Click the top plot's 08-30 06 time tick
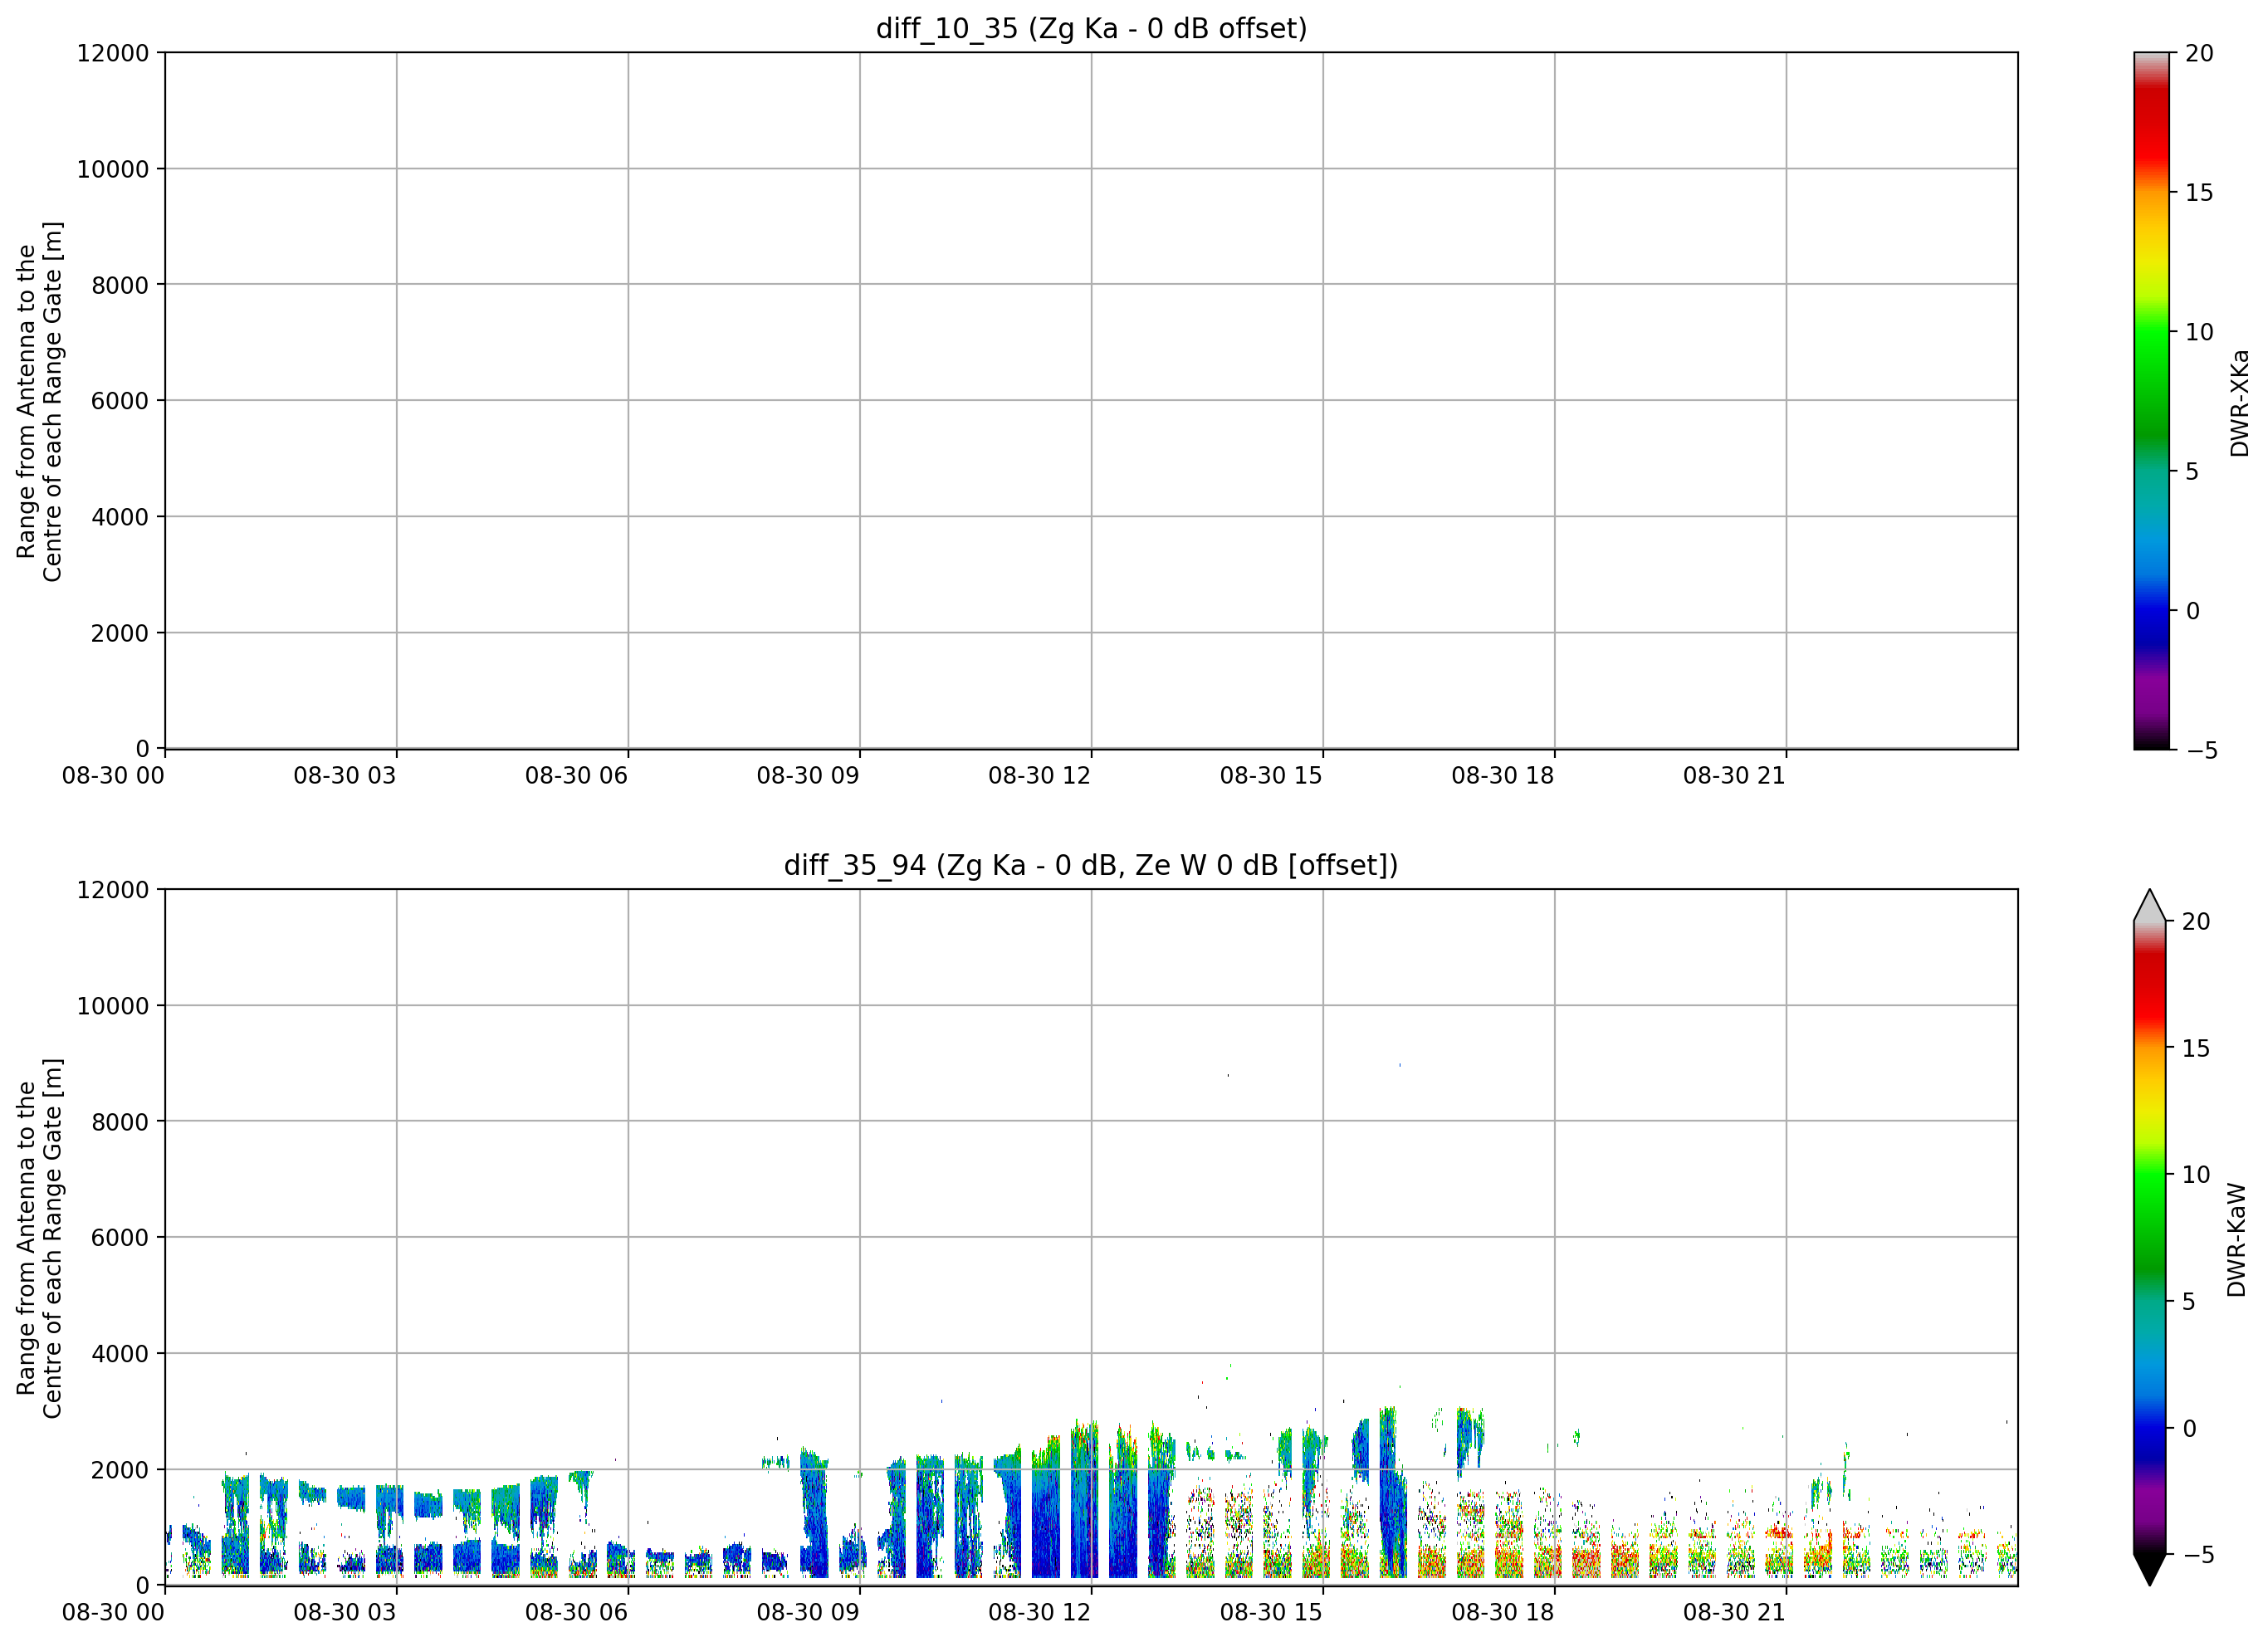This screenshot has height=1642, width=2268. (x=576, y=775)
